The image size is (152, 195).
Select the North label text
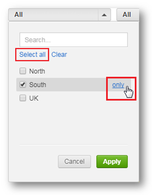[x=37, y=71]
